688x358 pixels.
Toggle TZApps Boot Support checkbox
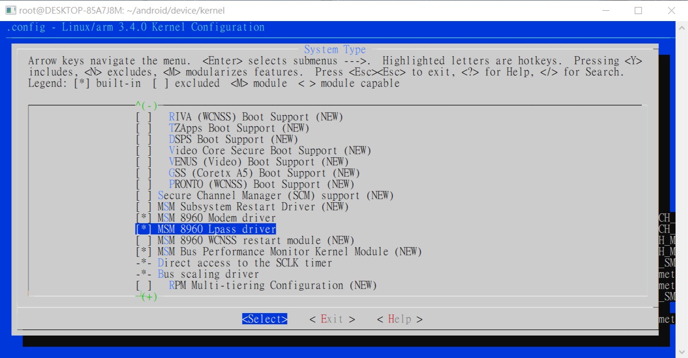point(144,128)
